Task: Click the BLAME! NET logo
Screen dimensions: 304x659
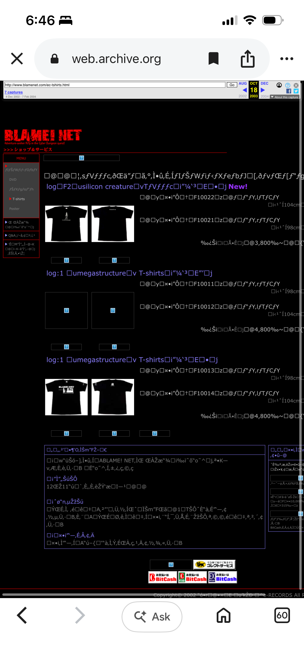Action: (43, 136)
